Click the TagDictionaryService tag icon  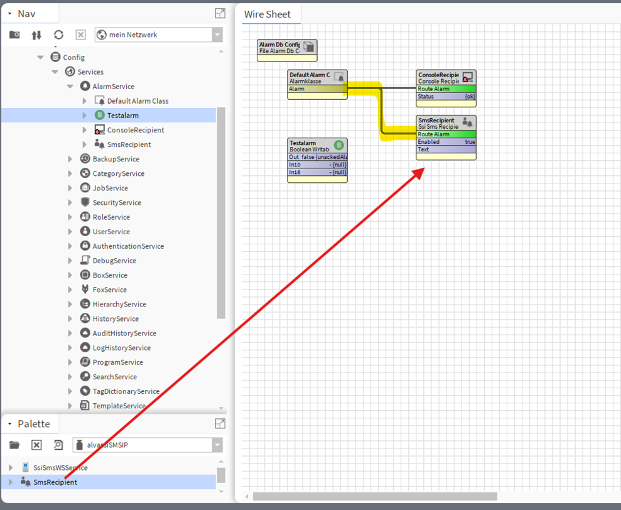[x=85, y=391]
